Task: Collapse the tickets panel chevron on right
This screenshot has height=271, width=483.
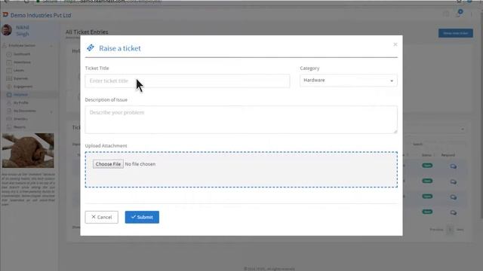Action: pyautogui.click(x=463, y=129)
